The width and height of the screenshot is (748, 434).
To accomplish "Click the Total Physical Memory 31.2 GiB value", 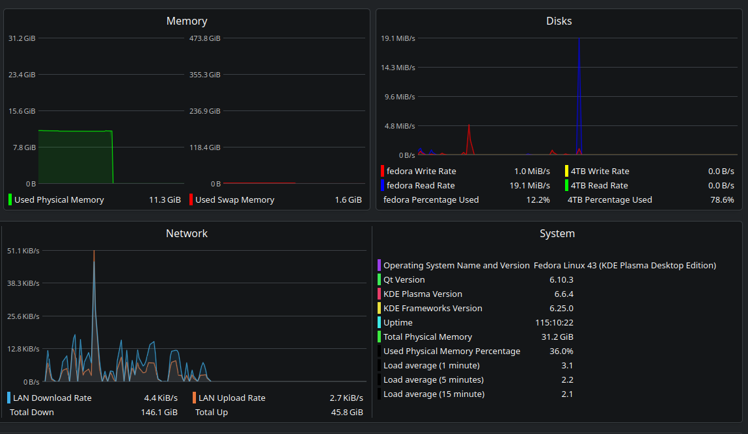I will pos(557,337).
